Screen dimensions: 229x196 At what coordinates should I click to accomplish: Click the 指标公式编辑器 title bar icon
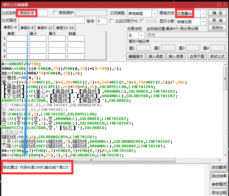(4, 3)
